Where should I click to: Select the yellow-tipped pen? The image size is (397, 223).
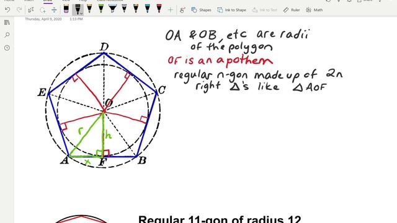coord(89,9)
